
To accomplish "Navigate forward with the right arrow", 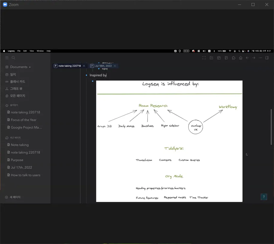I will 254,58.
